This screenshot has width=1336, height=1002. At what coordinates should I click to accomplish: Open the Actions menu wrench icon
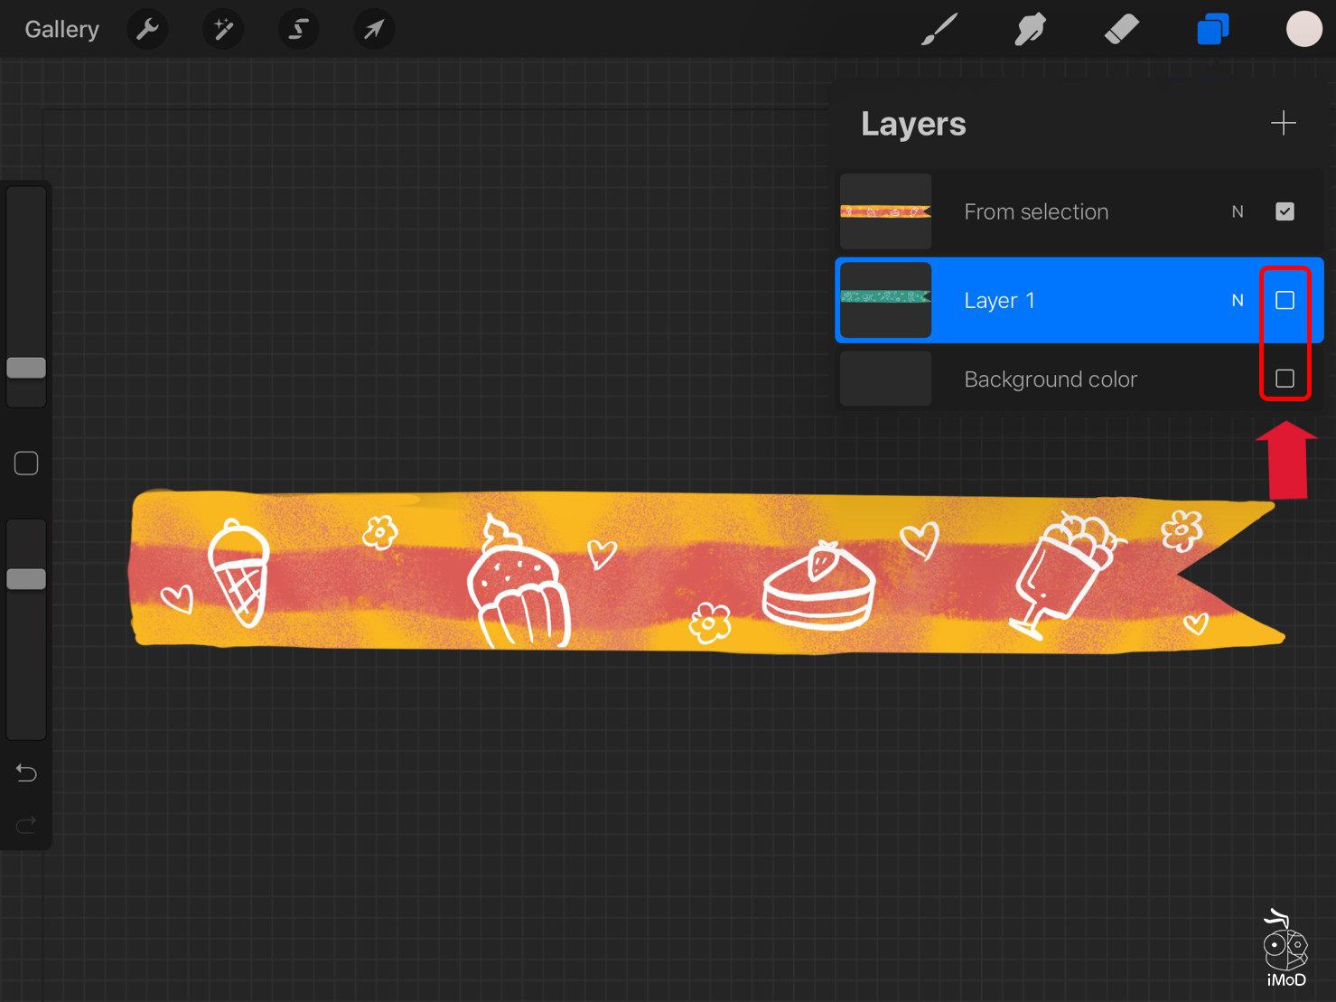(147, 28)
